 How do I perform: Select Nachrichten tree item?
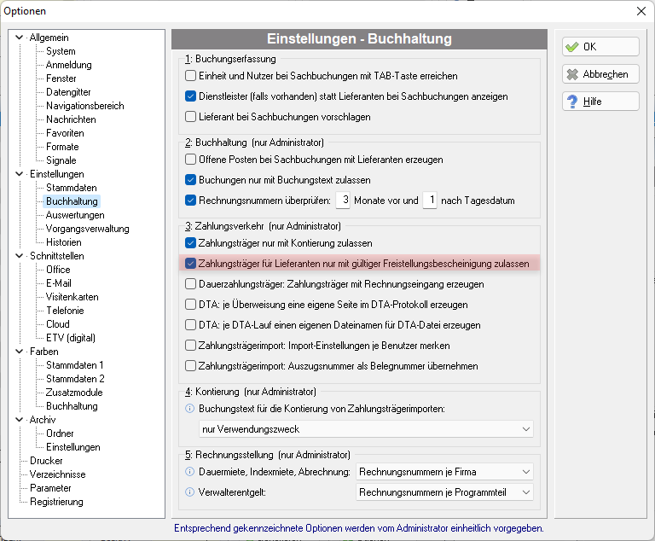(71, 119)
